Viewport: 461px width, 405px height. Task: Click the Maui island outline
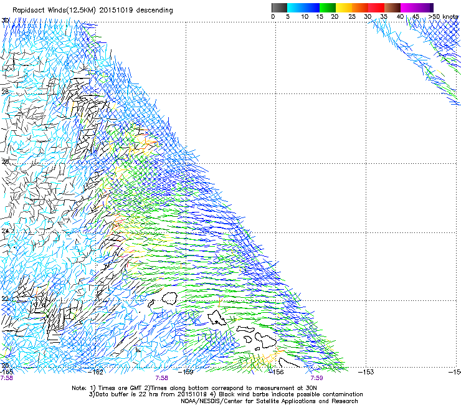(x=265, y=340)
